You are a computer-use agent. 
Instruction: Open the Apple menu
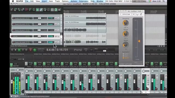[13, 1]
